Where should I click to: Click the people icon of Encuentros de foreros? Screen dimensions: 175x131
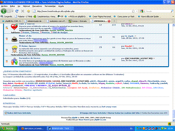pos(14,61)
